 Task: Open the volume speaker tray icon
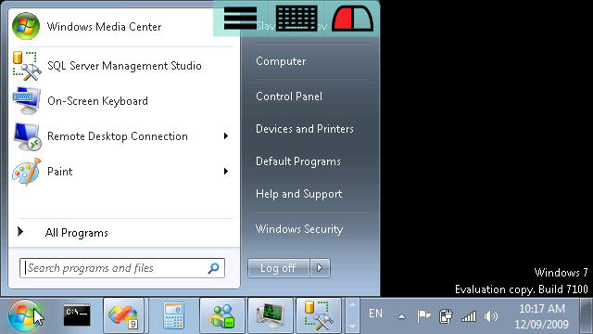(491, 316)
